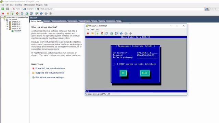Open the File menu in main window

(3, 5)
